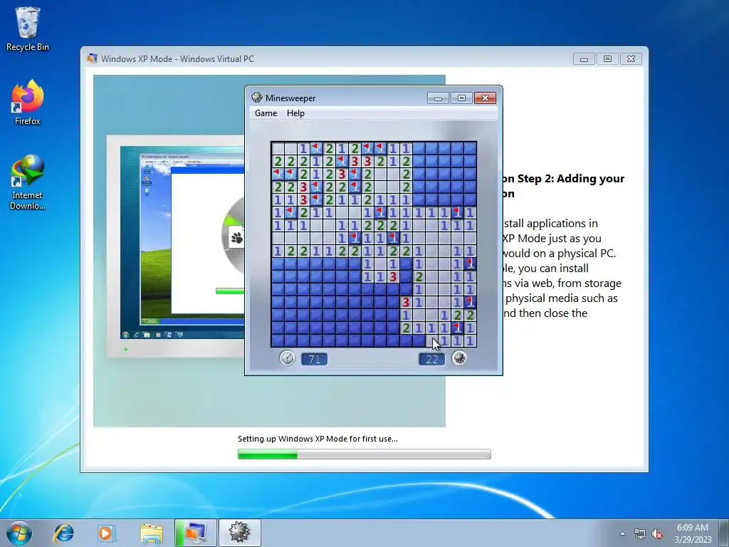
Task: Open the Help menu in Minesweeper
Action: point(295,113)
